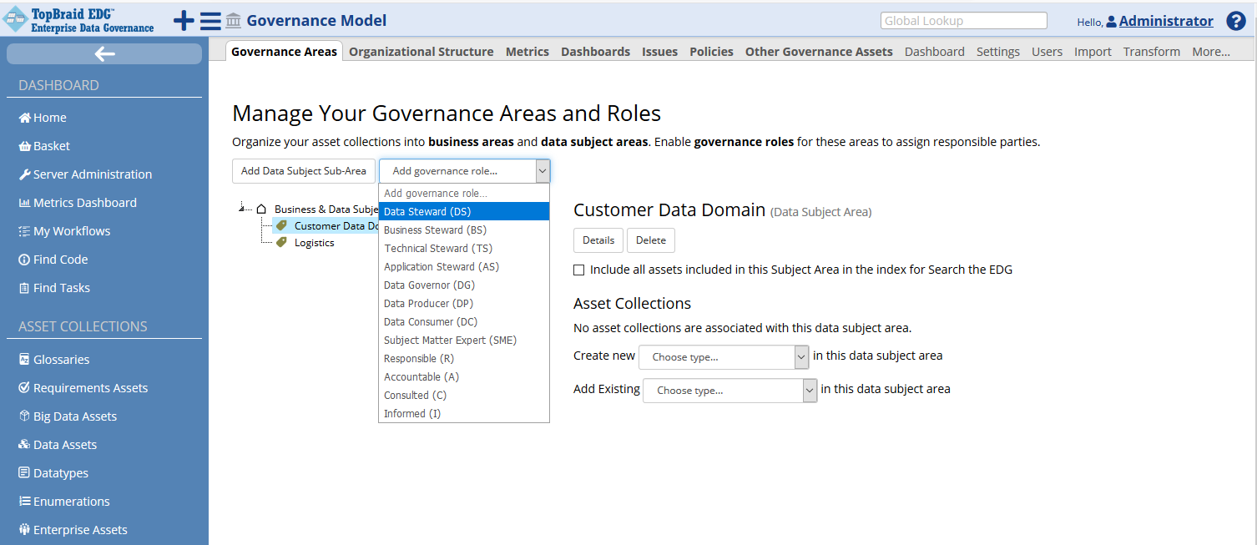
Task: Collapse the Business & Data Subject tree node
Action: [241, 209]
